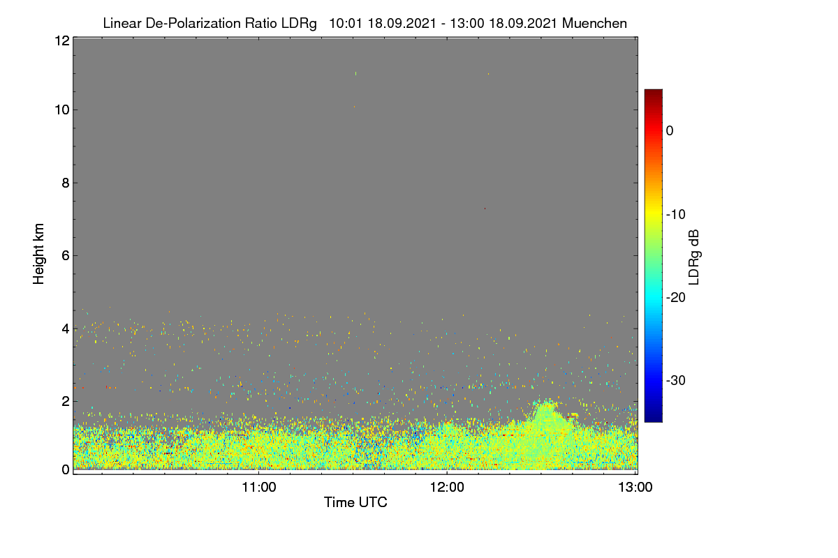The width and height of the screenshot is (838, 558).
Task: Click the dark red top of colorbar
Action: coord(653,94)
